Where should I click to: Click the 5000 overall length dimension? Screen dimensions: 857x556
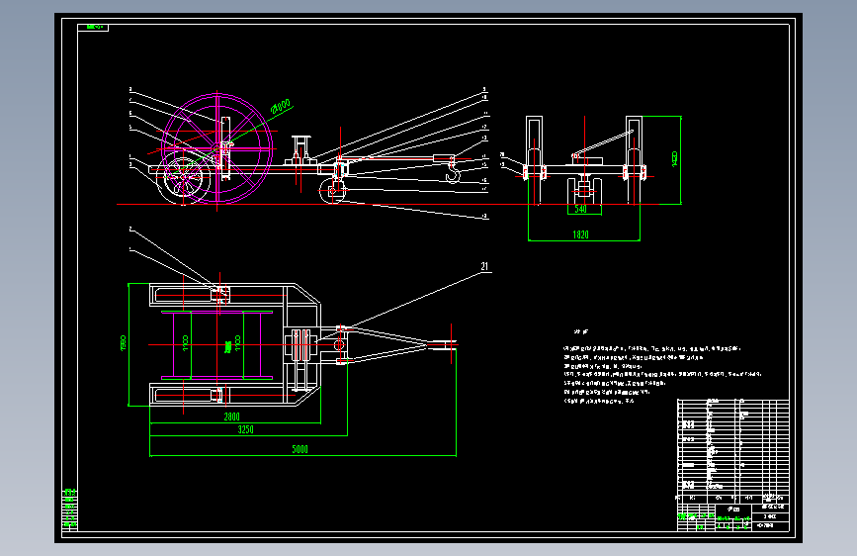300,449
